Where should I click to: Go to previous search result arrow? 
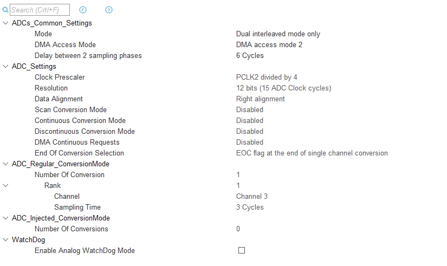(83, 10)
